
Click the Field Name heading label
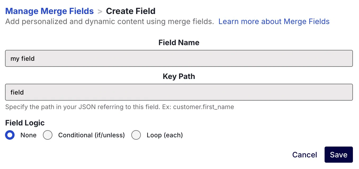pyautogui.click(x=179, y=43)
